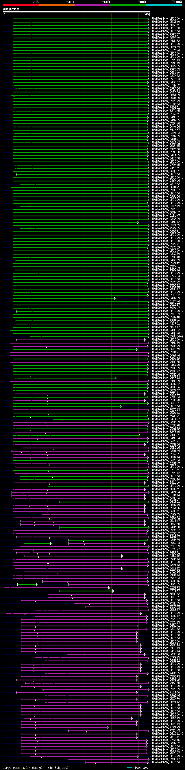Select the UniRef100_C1N6U8 label
Screen dimensions: 185x770
tap(166, 152)
